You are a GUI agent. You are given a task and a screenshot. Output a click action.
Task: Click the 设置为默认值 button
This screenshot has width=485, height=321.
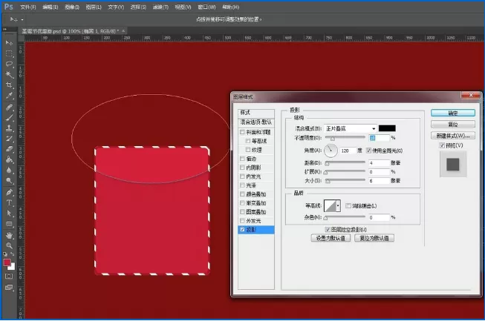coord(331,238)
